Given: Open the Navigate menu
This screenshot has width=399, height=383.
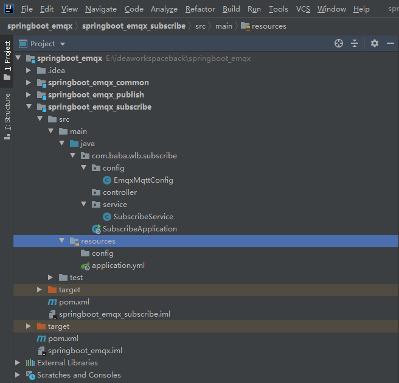Looking at the screenshot, I should tap(101, 9).
